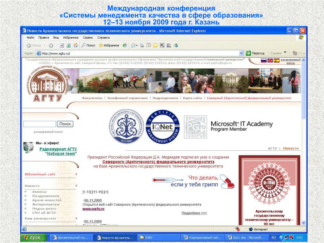Open the Подразделения link
The width and height of the screenshot is (324, 243).
tap(165, 98)
